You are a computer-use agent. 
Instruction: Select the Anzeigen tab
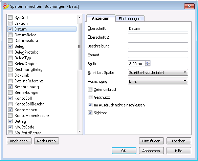[101, 18]
